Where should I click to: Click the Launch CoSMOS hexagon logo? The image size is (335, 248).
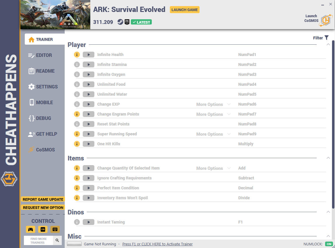pyautogui.click(x=326, y=20)
